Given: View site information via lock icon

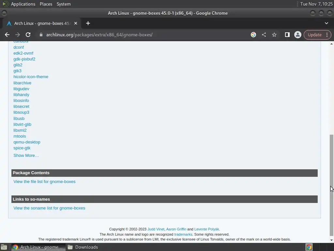Looking at the screenshot, I should click(41, 35).
